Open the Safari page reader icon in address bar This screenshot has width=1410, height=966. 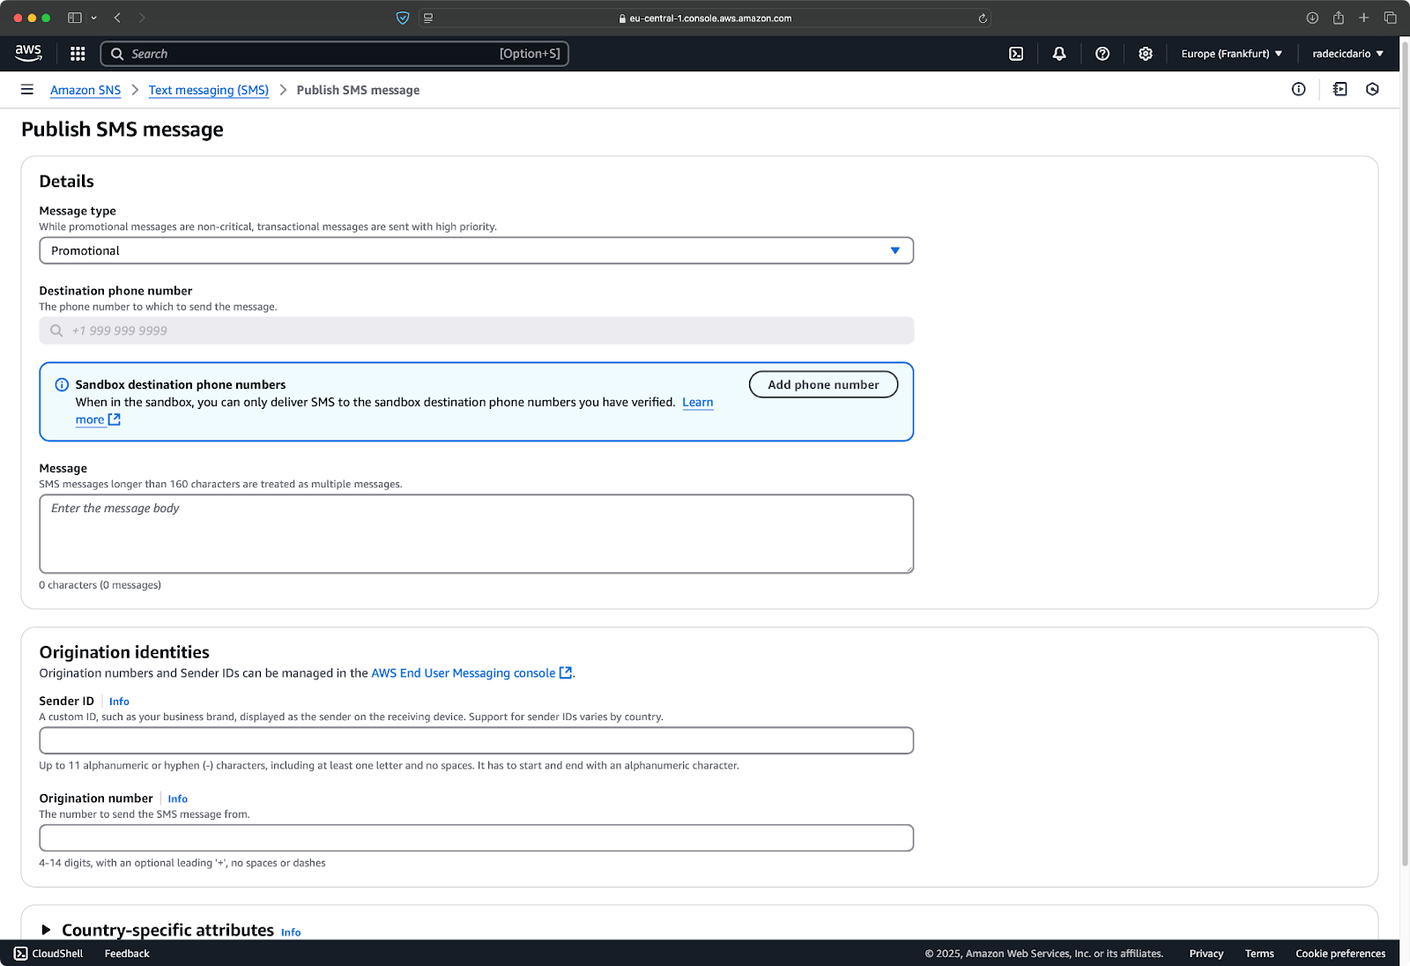[x=428, y=18]
